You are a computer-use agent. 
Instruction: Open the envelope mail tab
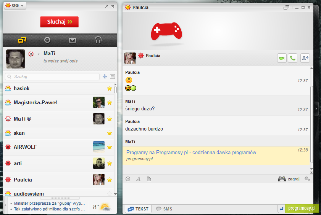pyautogui.click(x=73, y=40)
